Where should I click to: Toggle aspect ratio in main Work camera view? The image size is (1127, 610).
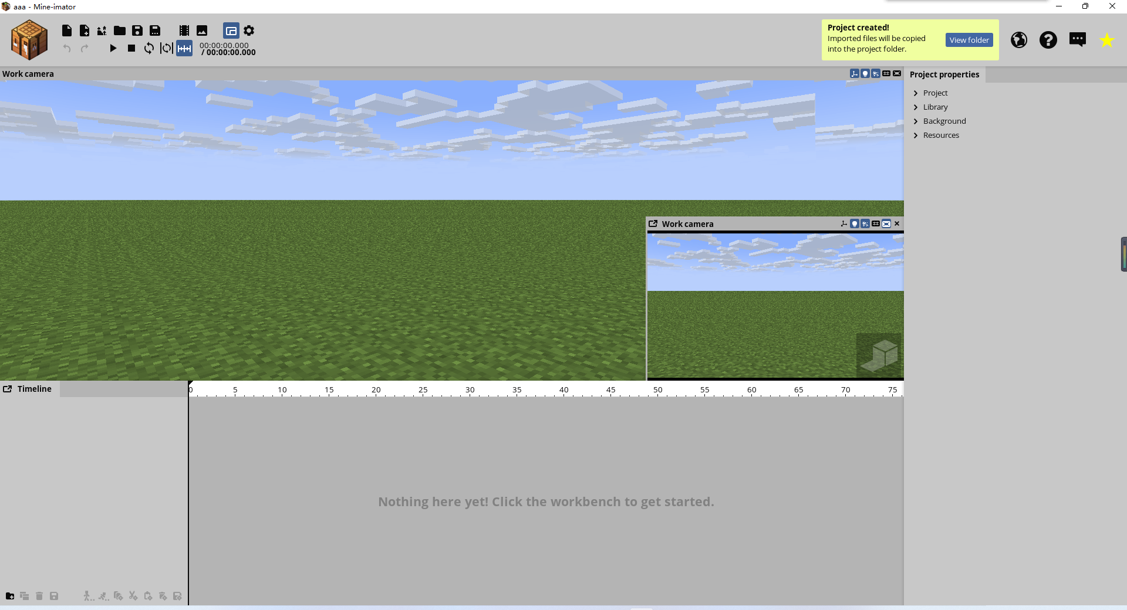coord(897,73)
